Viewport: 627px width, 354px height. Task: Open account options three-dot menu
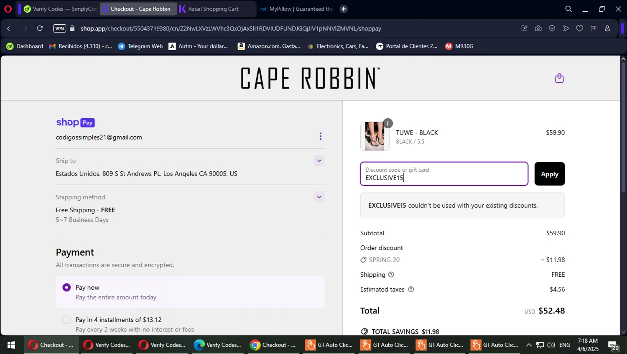pyautogui.click(x=320, y=136)
